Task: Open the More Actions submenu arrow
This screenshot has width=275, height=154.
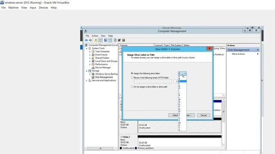Action: pos(258,54)
